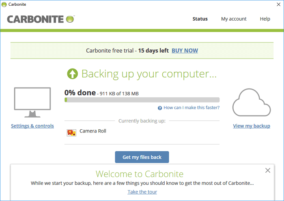Click the Take the tour link
The width and height of the screenshot is (284, 201).
click(x=142, y=192)
